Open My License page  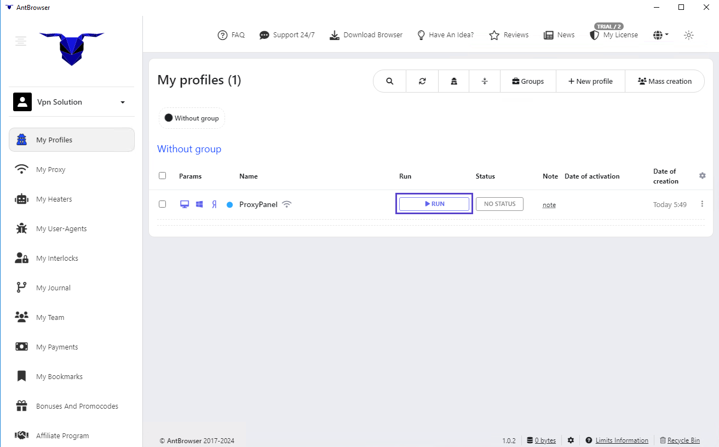[613, 35]
